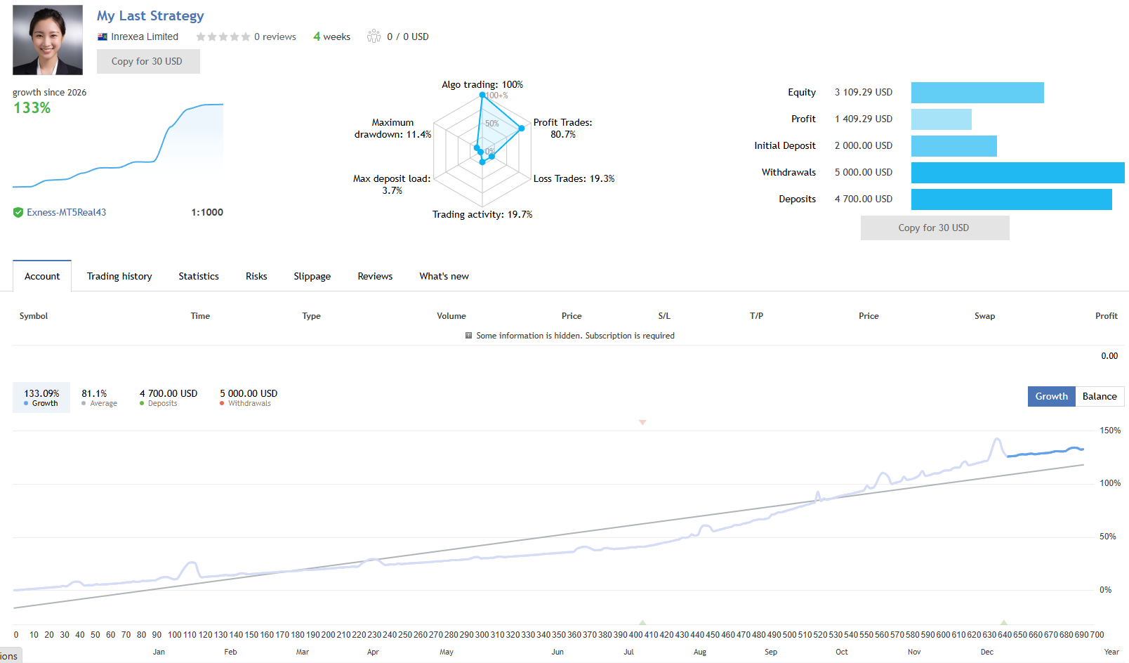
Task: Open the Statistics tab
Action: [199, 276]
